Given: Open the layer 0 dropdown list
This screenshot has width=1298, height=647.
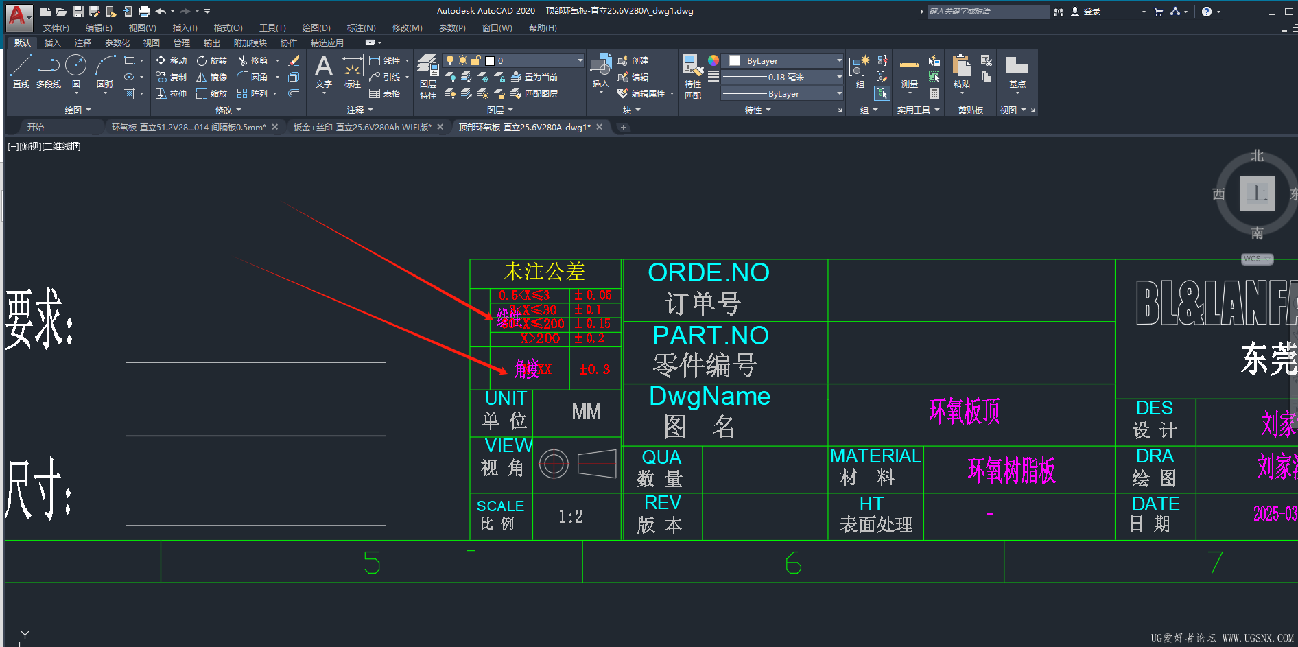Looking at the screenshot, I should click(x=580, y=60).
